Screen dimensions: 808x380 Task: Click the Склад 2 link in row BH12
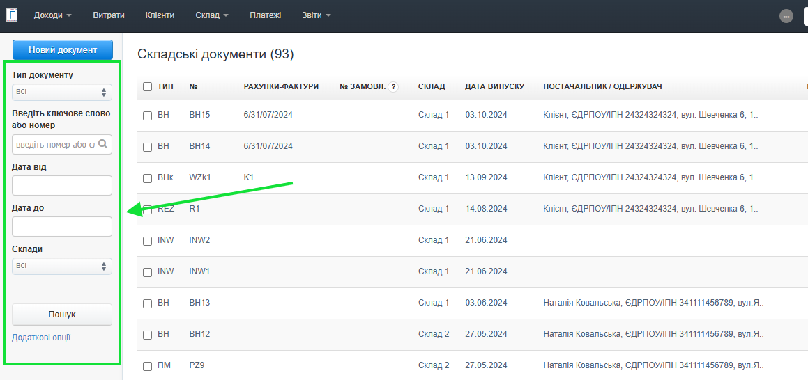click(434, 334)
